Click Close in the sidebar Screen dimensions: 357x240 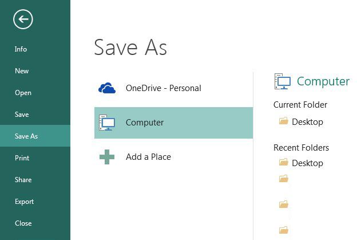point(23,223)
